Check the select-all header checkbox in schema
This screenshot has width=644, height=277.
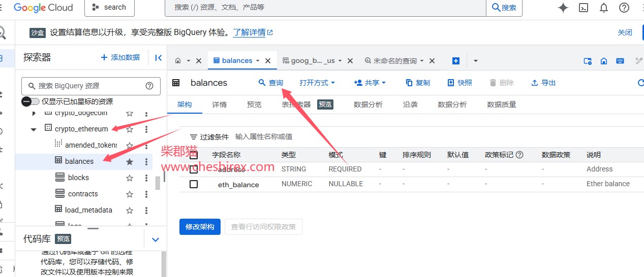[x=194, y=155]
